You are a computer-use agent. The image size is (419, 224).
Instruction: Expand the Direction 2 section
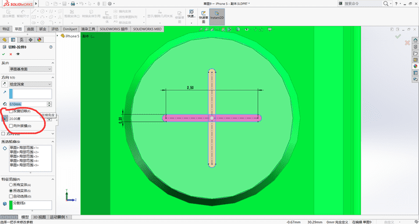[52, 133]
